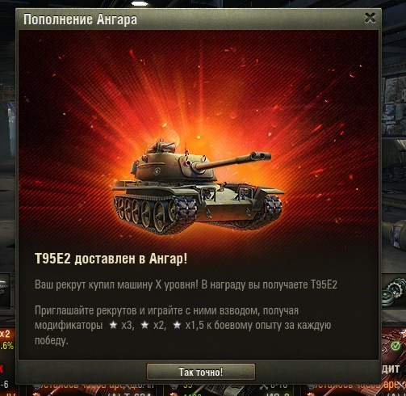
Task: Click the T95E2 tank illustration
Action: pyautogui.click(x=198, y=186)
